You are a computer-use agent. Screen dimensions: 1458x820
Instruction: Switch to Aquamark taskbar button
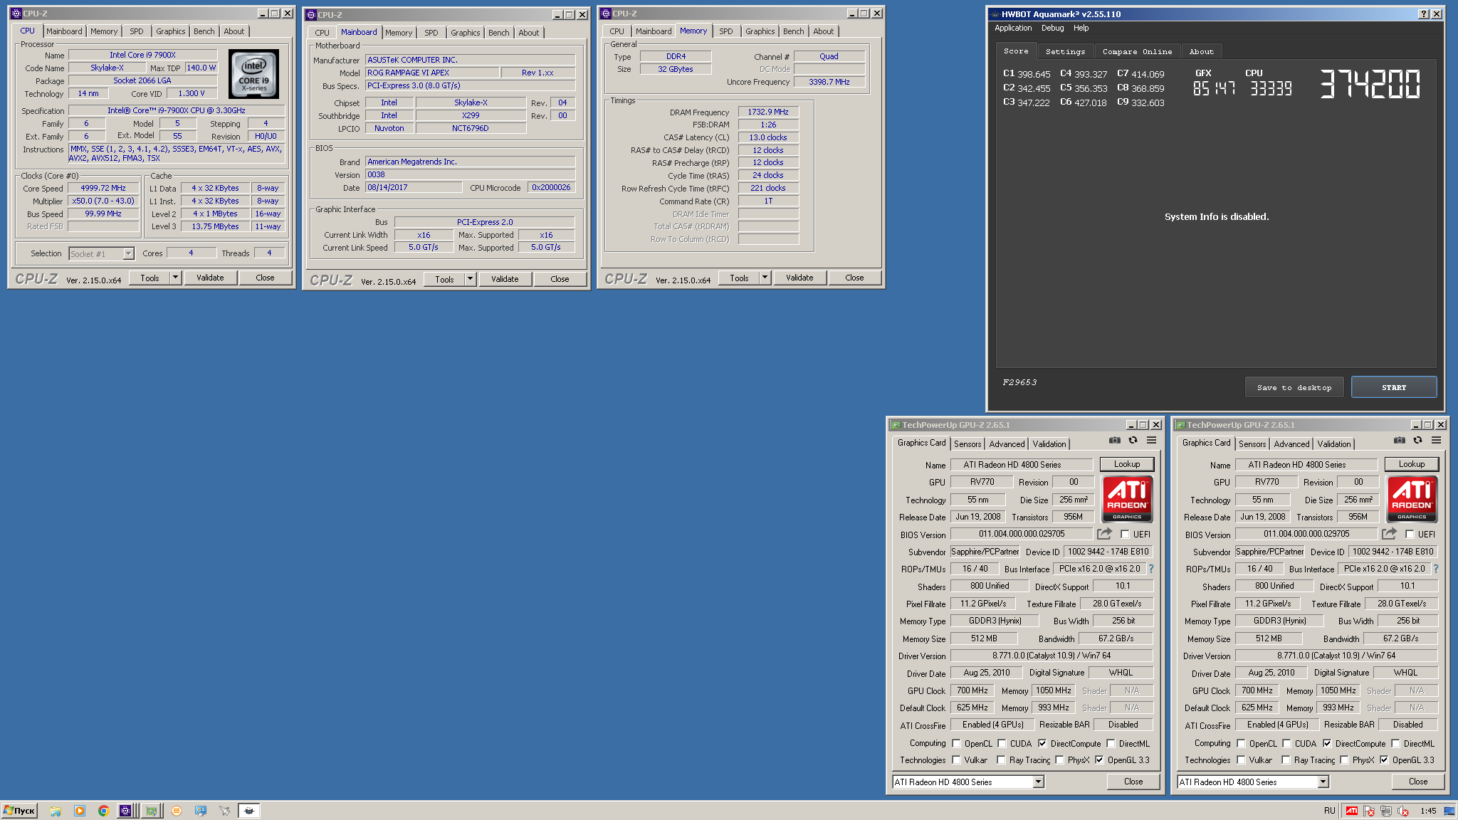pos(249,811)
